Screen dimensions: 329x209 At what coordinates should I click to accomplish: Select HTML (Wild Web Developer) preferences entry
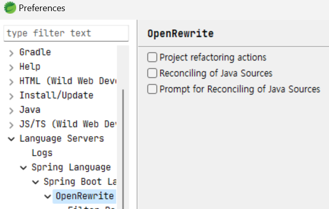pyautogui.click(x=68, y=81)
